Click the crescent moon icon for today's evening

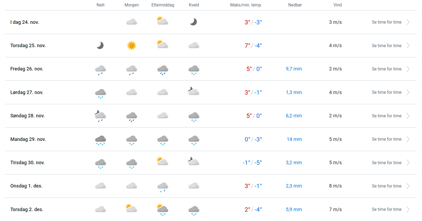click(194, 22)
